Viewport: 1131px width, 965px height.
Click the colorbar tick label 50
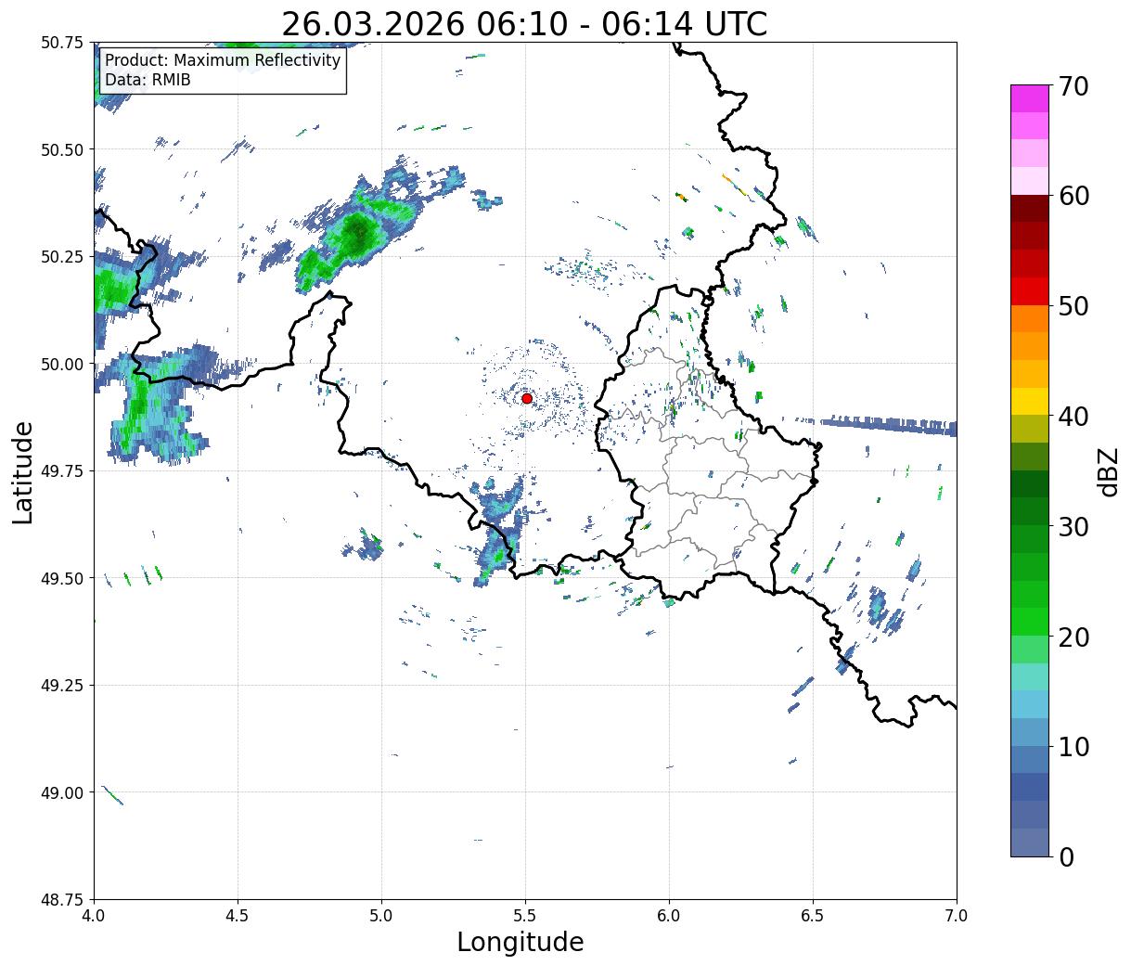(x=1073, y=306)
